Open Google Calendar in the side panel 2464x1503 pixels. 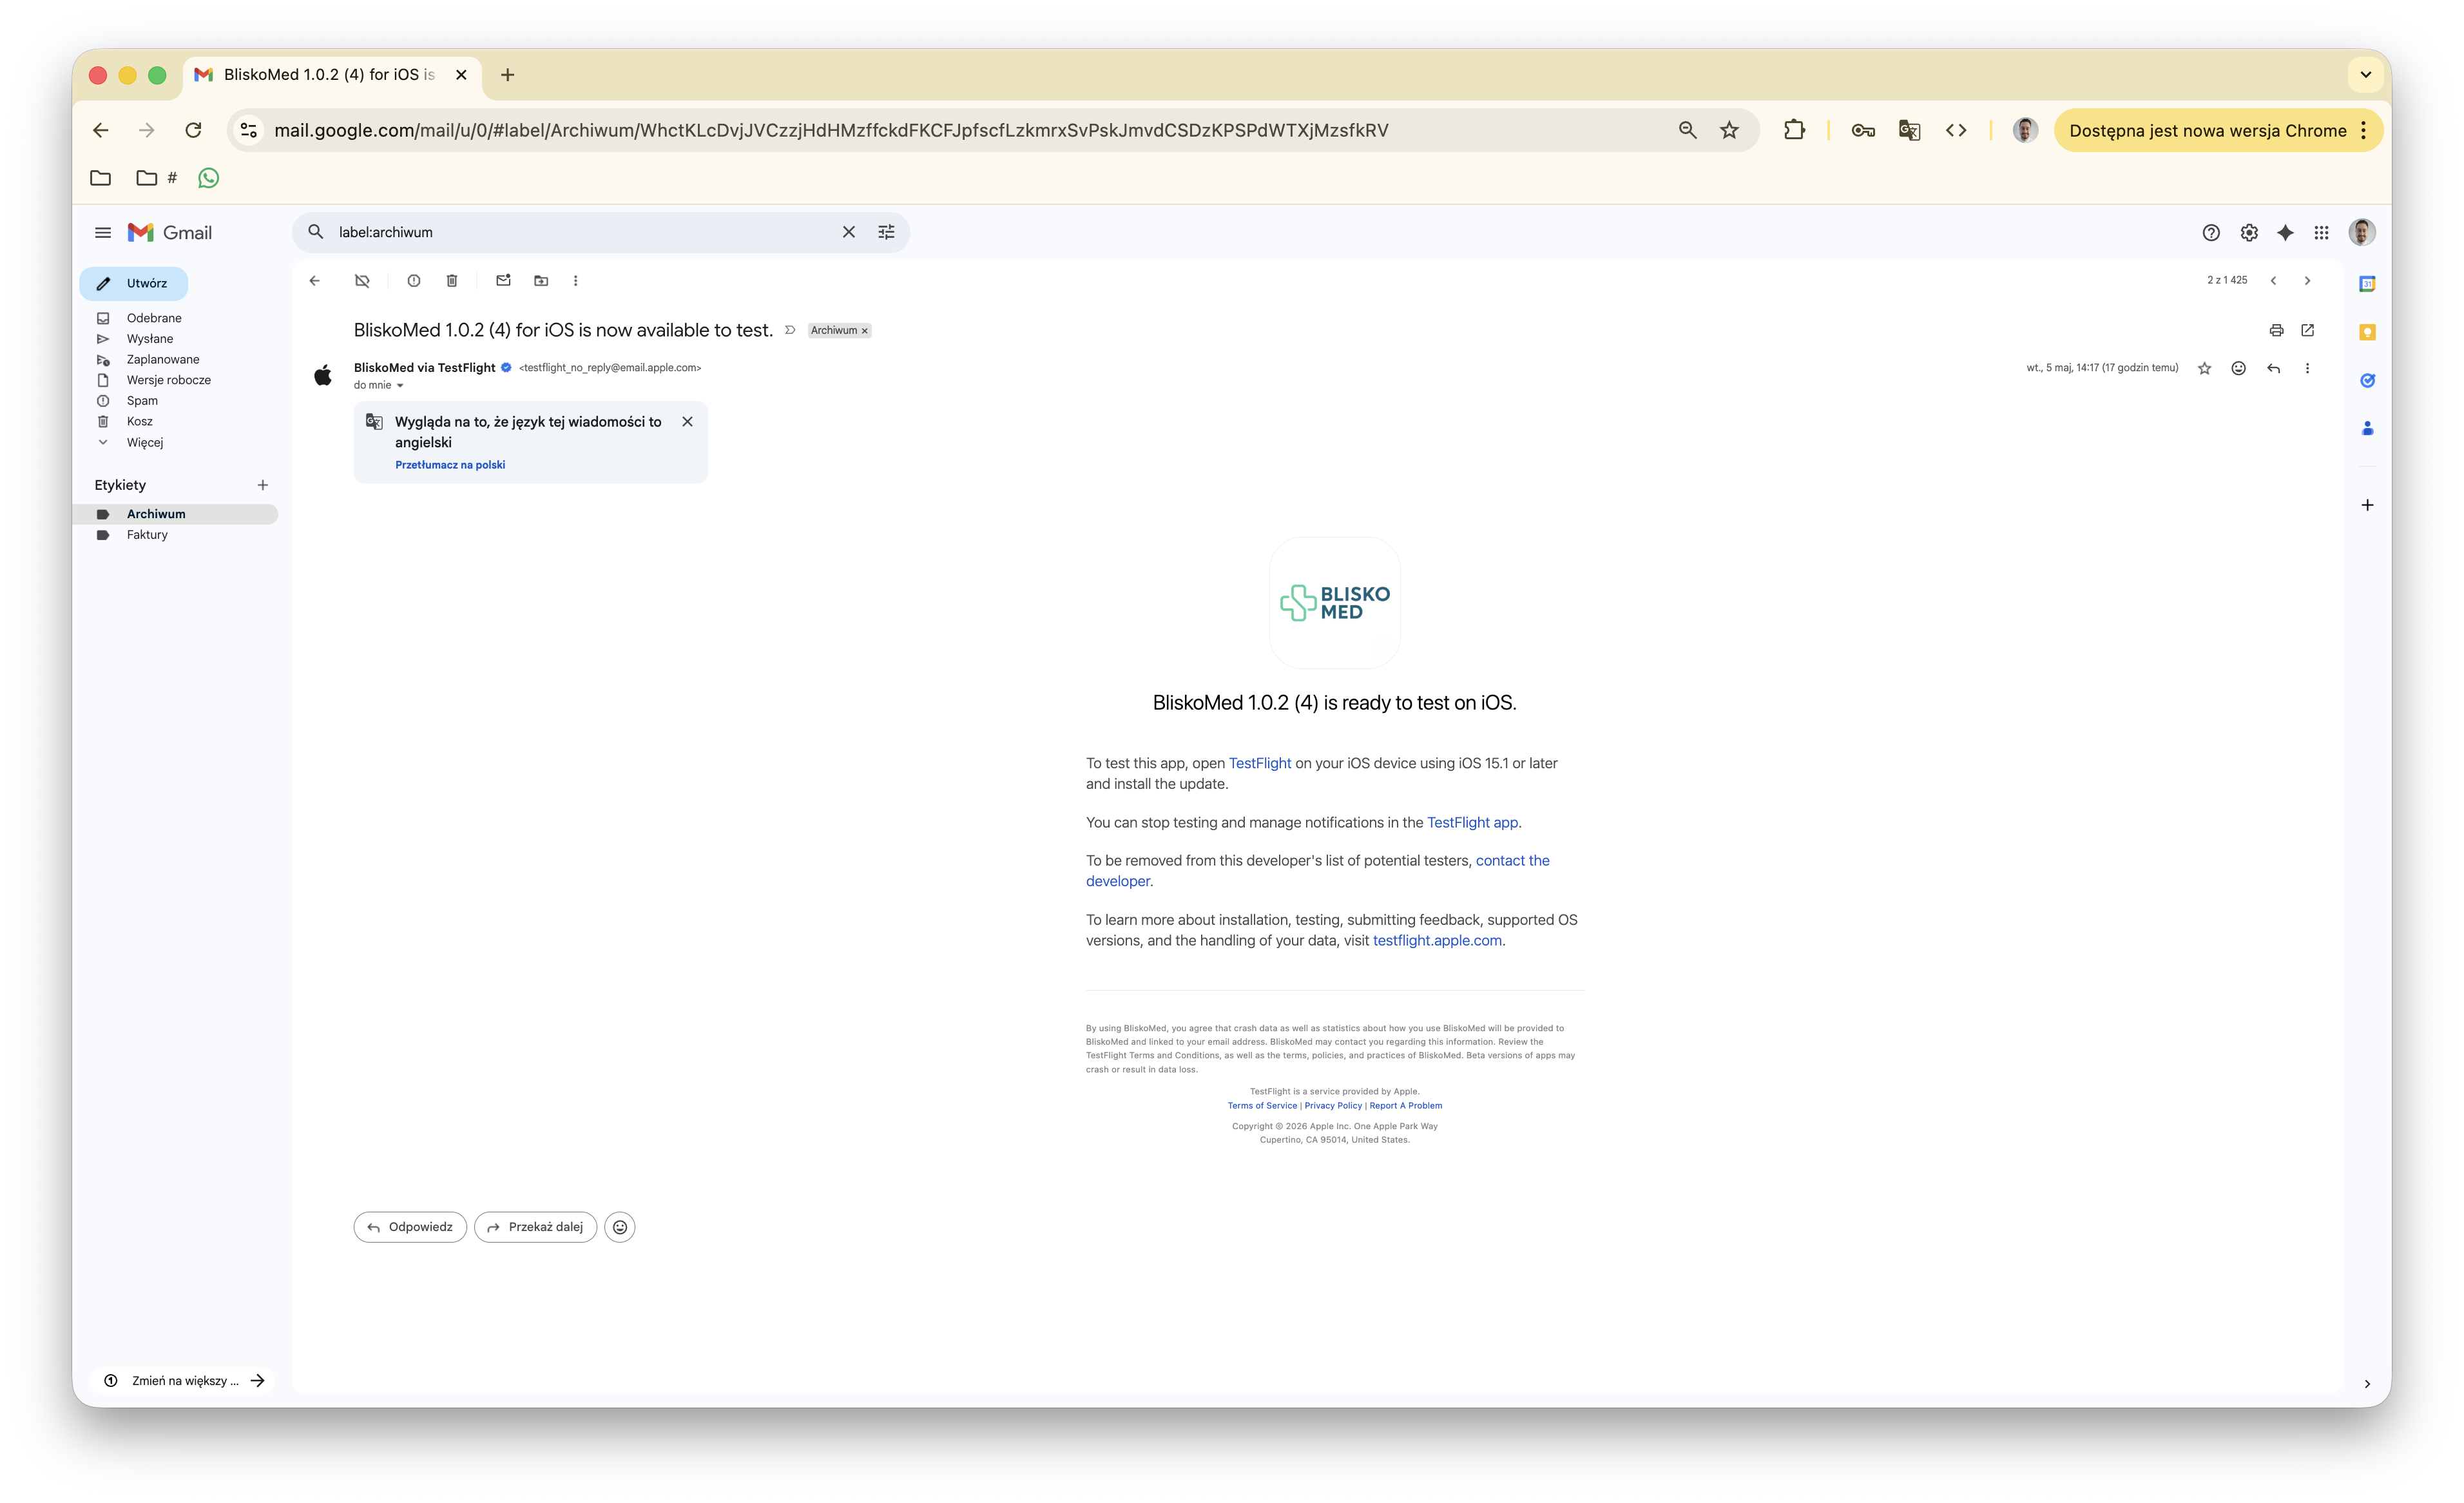coord(2367,284)
